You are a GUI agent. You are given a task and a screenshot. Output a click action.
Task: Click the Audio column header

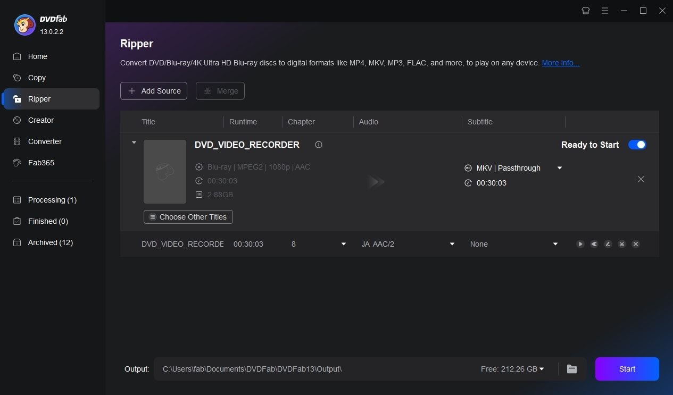(369, 122)
